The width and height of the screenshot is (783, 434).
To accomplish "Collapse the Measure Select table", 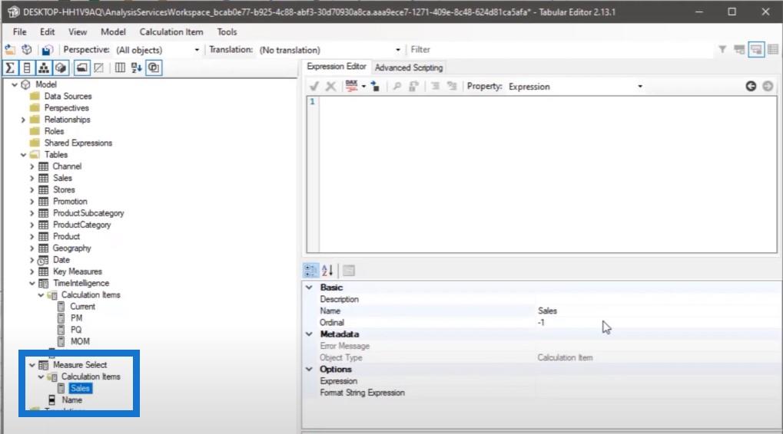I will (32, 365).
